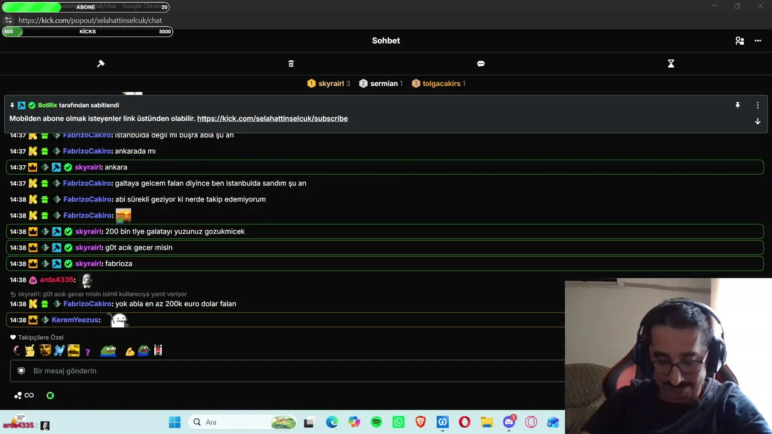772x434 pixels.
Task: Select sermian in the gifter leaderboard
Action: [x=381, y=84]
